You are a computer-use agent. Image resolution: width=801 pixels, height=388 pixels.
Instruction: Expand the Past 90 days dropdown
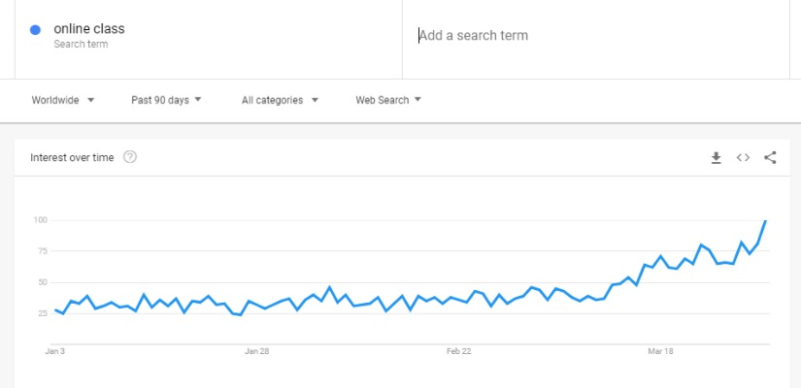[x=166, y=100]
